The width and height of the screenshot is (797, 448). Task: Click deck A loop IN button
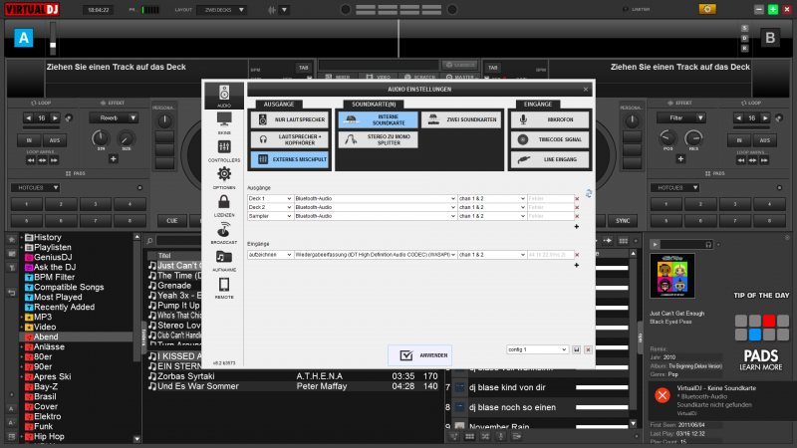click(29, 140)
